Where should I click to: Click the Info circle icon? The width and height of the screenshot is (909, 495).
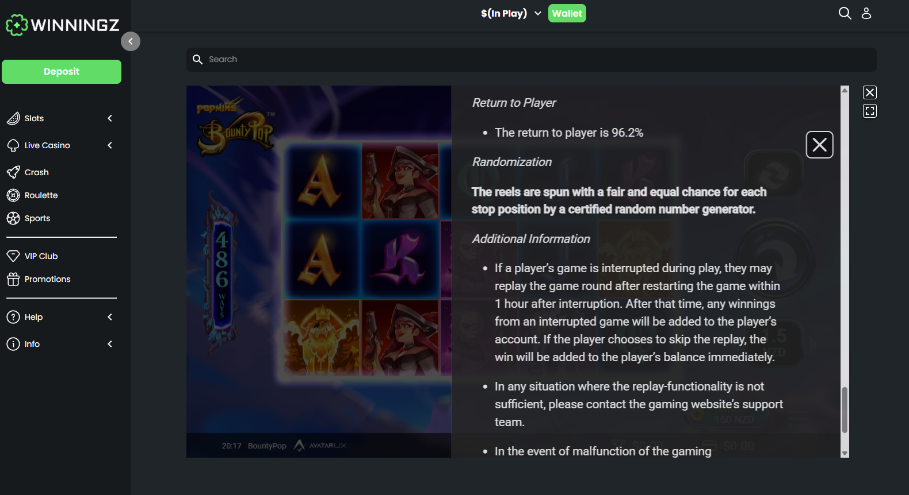tap(13, 344)
